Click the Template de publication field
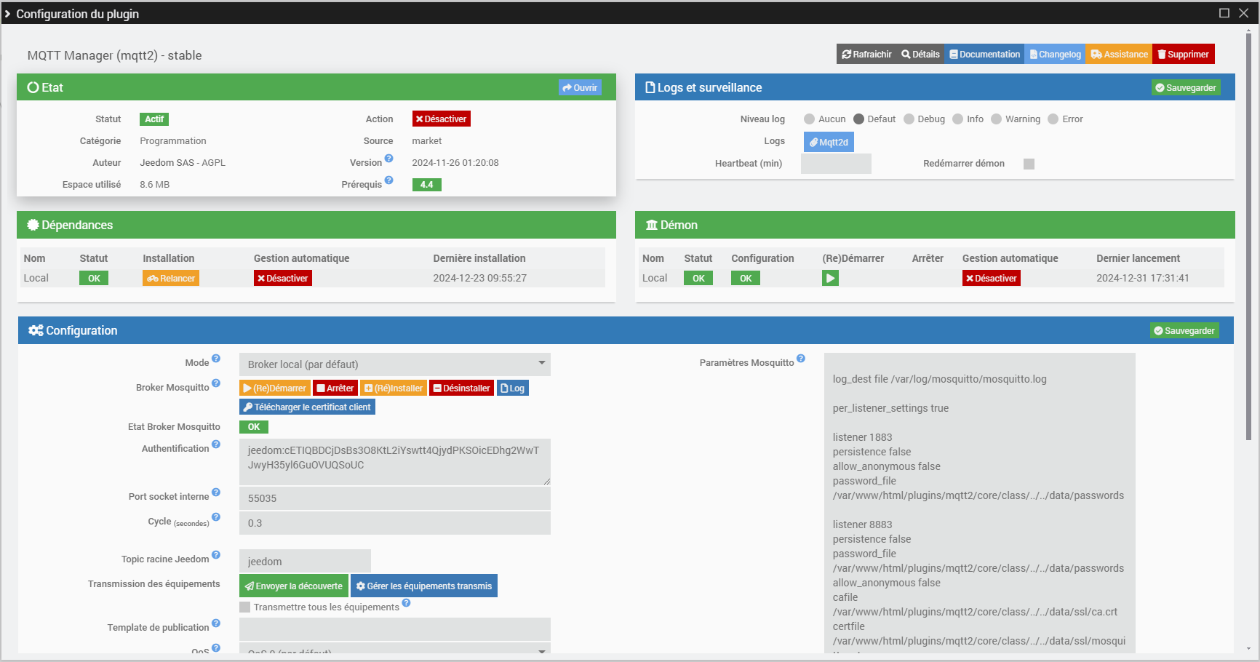This screenshot has height=662, width=1260. 395,629
